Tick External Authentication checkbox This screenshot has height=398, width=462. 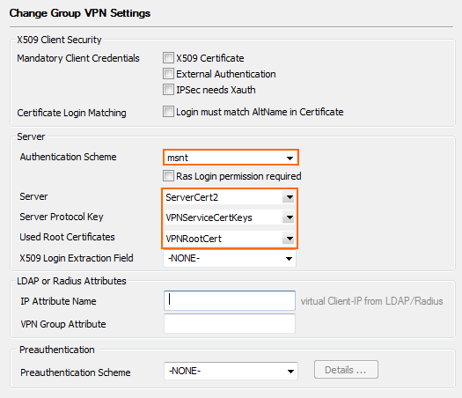pos(168,74)
